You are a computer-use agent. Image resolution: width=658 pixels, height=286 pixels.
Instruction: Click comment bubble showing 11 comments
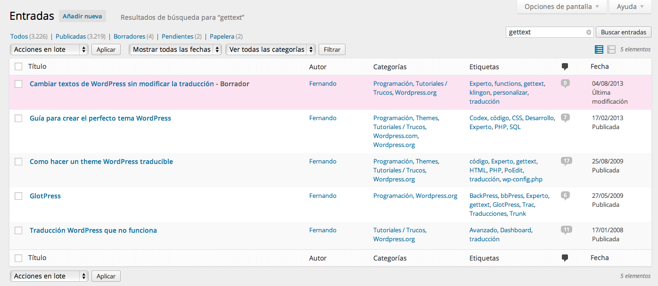point(566,230)
